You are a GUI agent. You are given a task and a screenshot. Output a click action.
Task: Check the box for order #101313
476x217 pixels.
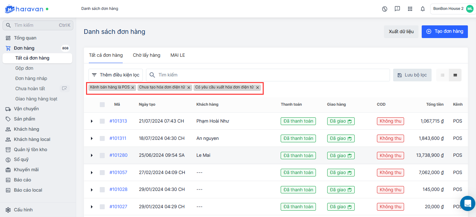click(102, 121)
